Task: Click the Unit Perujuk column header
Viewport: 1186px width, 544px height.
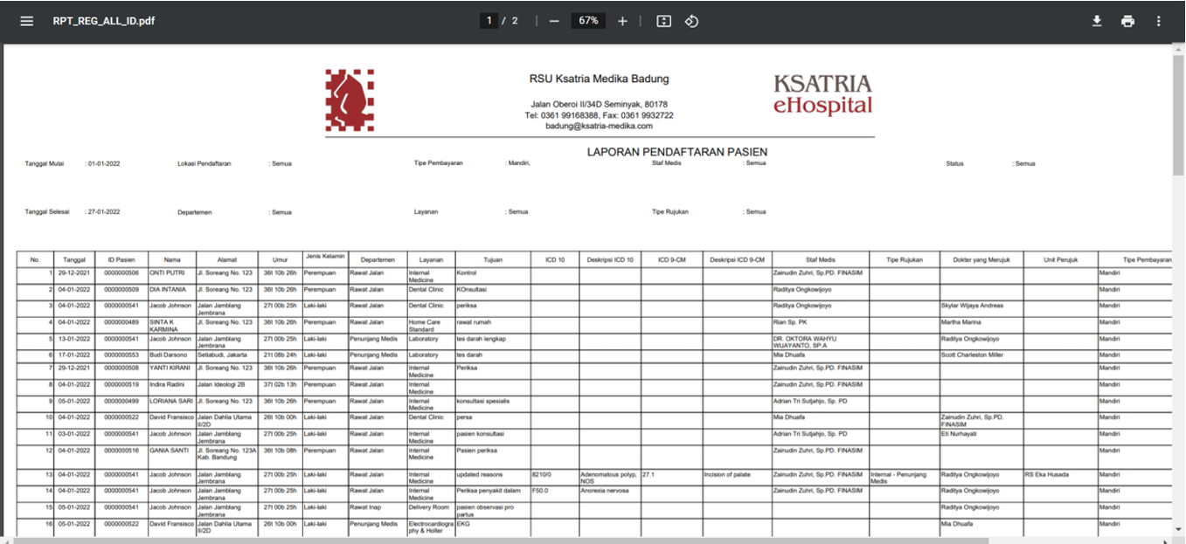Action: point(1060,259)
